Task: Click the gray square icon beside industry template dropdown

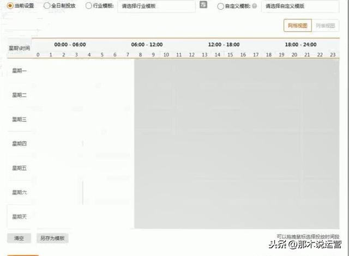Action: tap(203, 4)
